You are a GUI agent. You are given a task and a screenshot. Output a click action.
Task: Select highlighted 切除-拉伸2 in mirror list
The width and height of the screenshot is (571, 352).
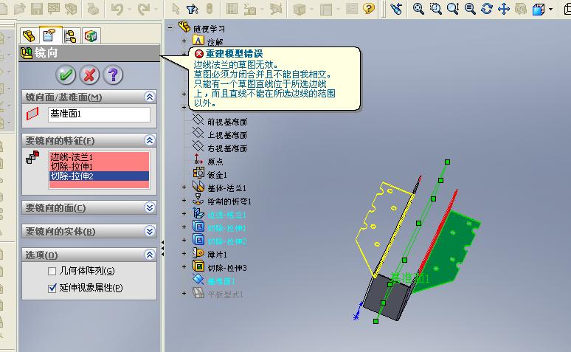[x=99, y=176]
